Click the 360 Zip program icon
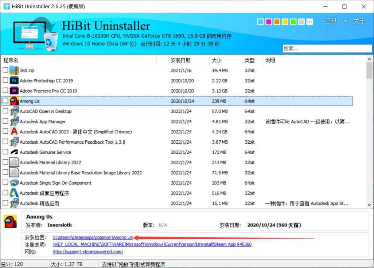This screenshot has width=374, height=268. tap(14, 70)
